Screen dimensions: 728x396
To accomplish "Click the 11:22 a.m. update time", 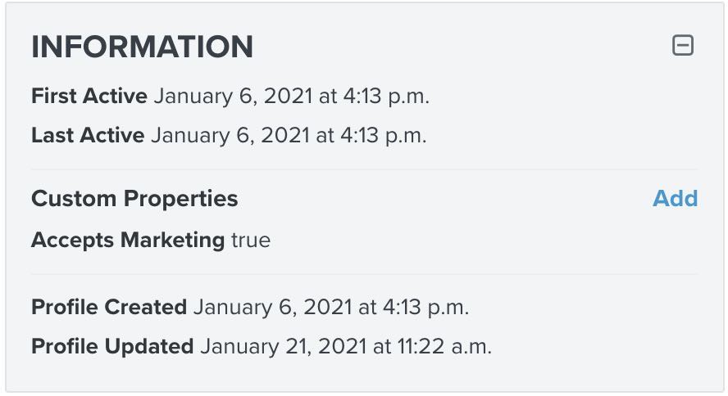I will point(443,346).
